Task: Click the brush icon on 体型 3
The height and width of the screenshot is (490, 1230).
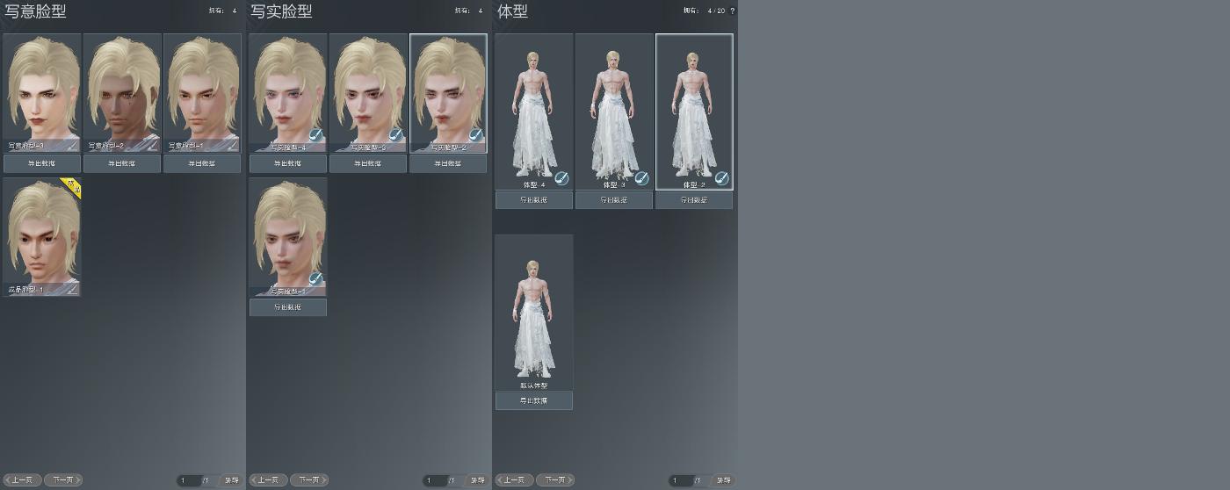Action: [x=641, y=178]
